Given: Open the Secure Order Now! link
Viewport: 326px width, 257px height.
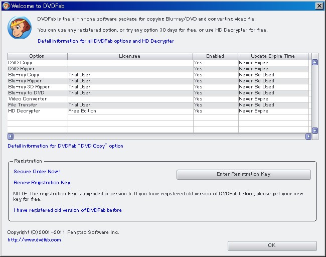Looking at the screenshot, I should (x=37, y=172).
